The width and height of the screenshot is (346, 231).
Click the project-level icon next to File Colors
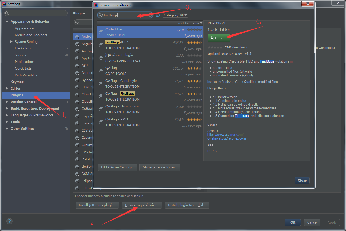[x=66, y=48]
